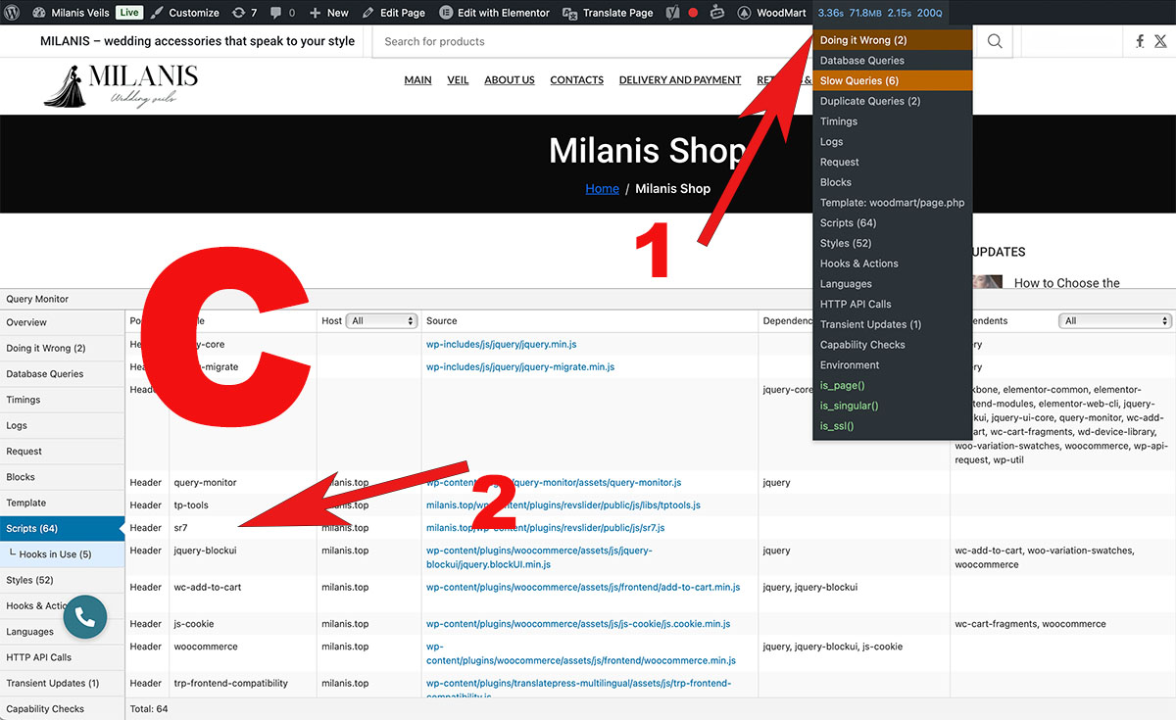Click the Milanis wedding veils logo
The height and width of the screenshot is (720, 1176).
121,86
